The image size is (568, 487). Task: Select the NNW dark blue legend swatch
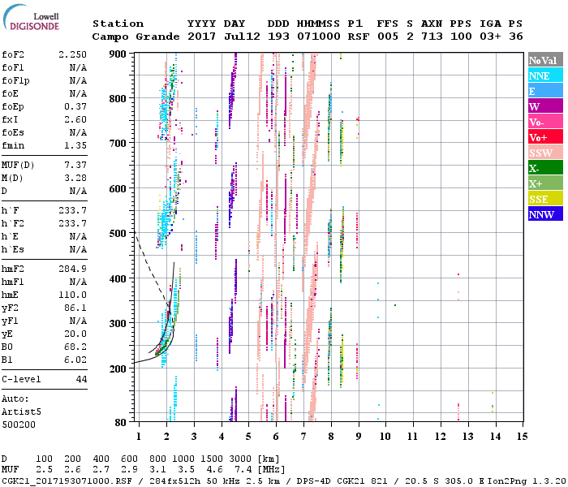tap(545, 213)
